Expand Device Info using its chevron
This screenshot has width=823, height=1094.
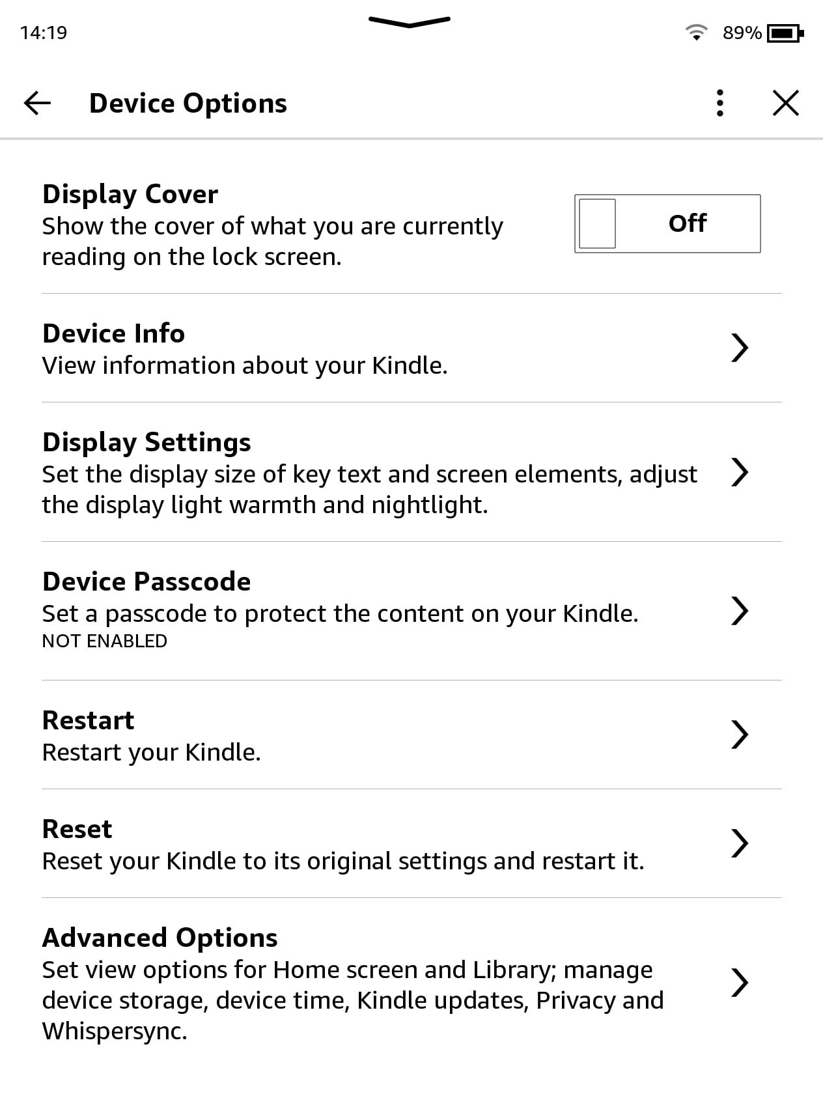tap(739, 348)
